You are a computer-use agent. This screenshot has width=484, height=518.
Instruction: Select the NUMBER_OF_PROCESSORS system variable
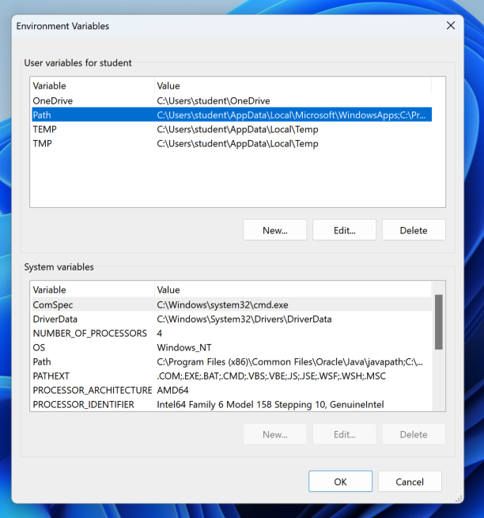[232, 333]
